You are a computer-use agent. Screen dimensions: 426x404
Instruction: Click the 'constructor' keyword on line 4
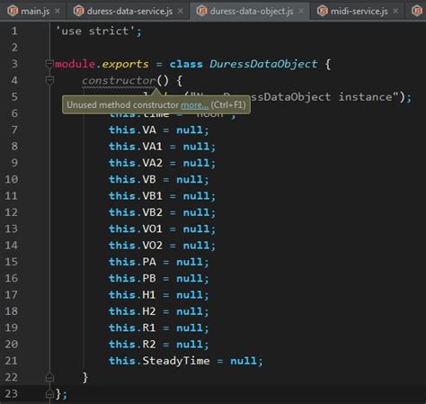119,80
